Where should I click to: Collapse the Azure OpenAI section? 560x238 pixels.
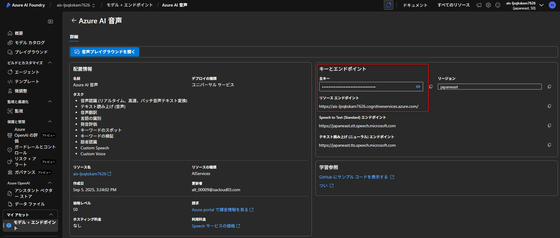coord(50,183)
